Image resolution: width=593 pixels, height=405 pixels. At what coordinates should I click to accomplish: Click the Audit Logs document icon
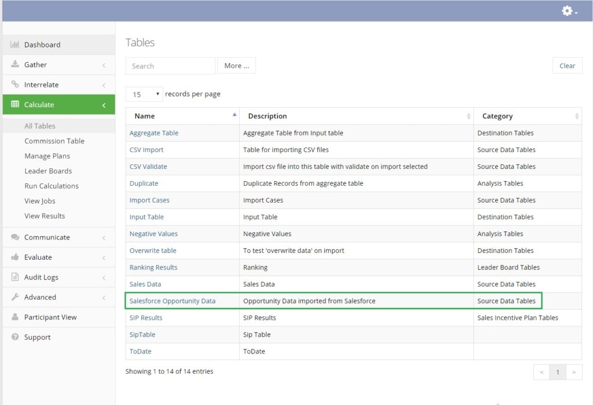[14, 277]
